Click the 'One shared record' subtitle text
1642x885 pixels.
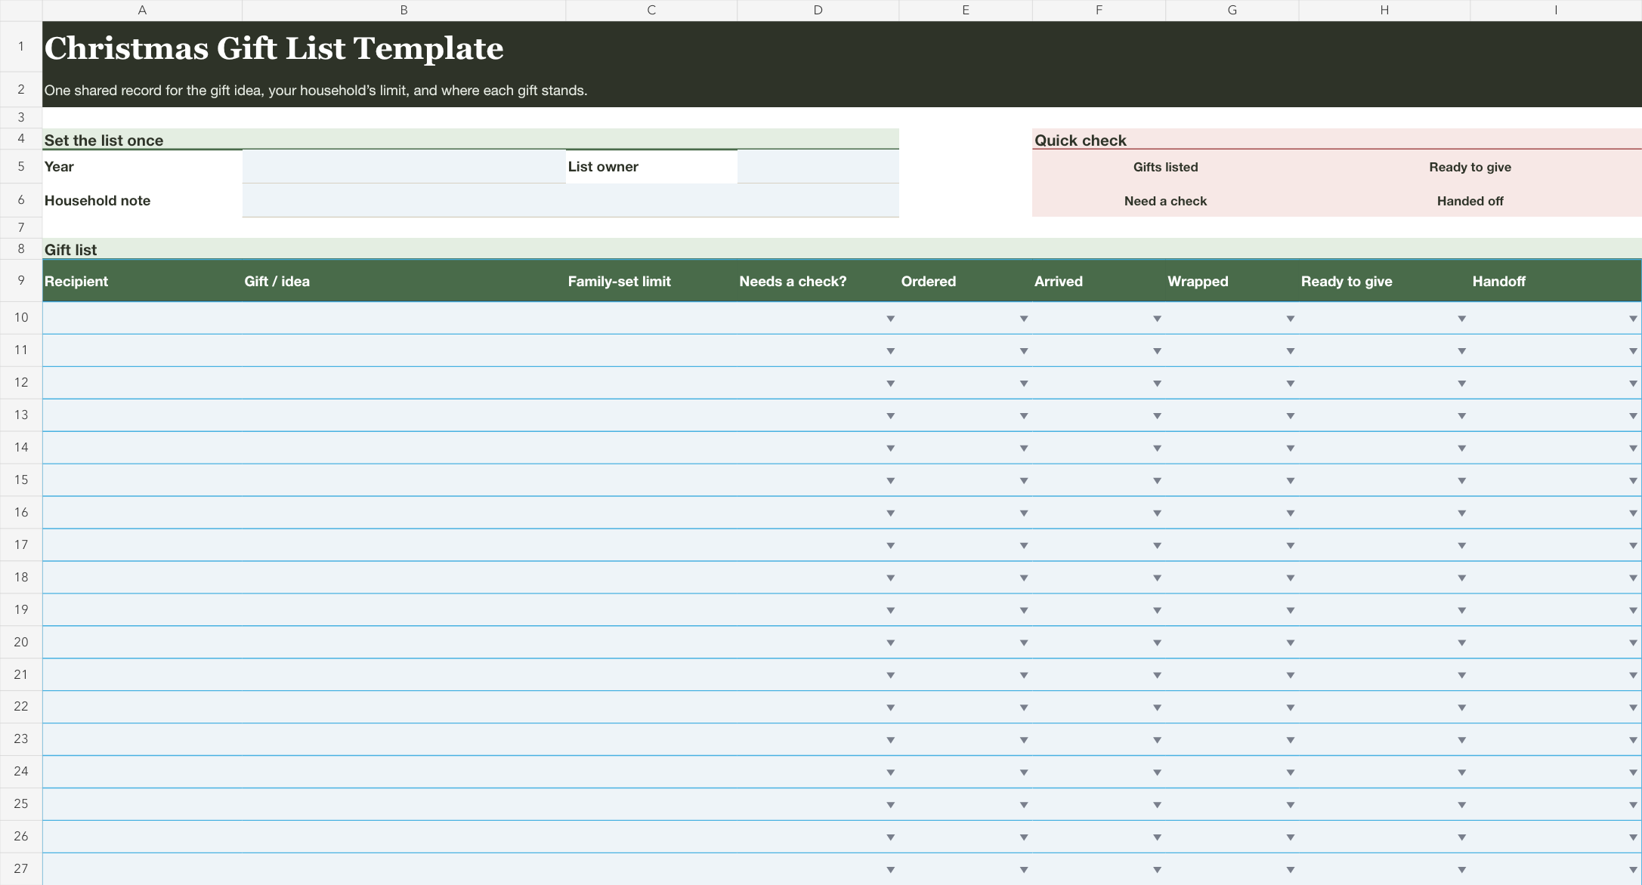316,91
